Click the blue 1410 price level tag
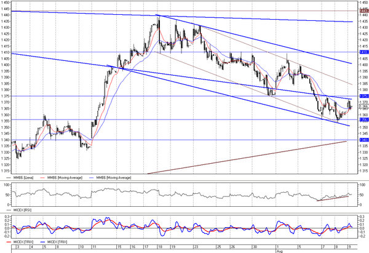 click(364, 52)
